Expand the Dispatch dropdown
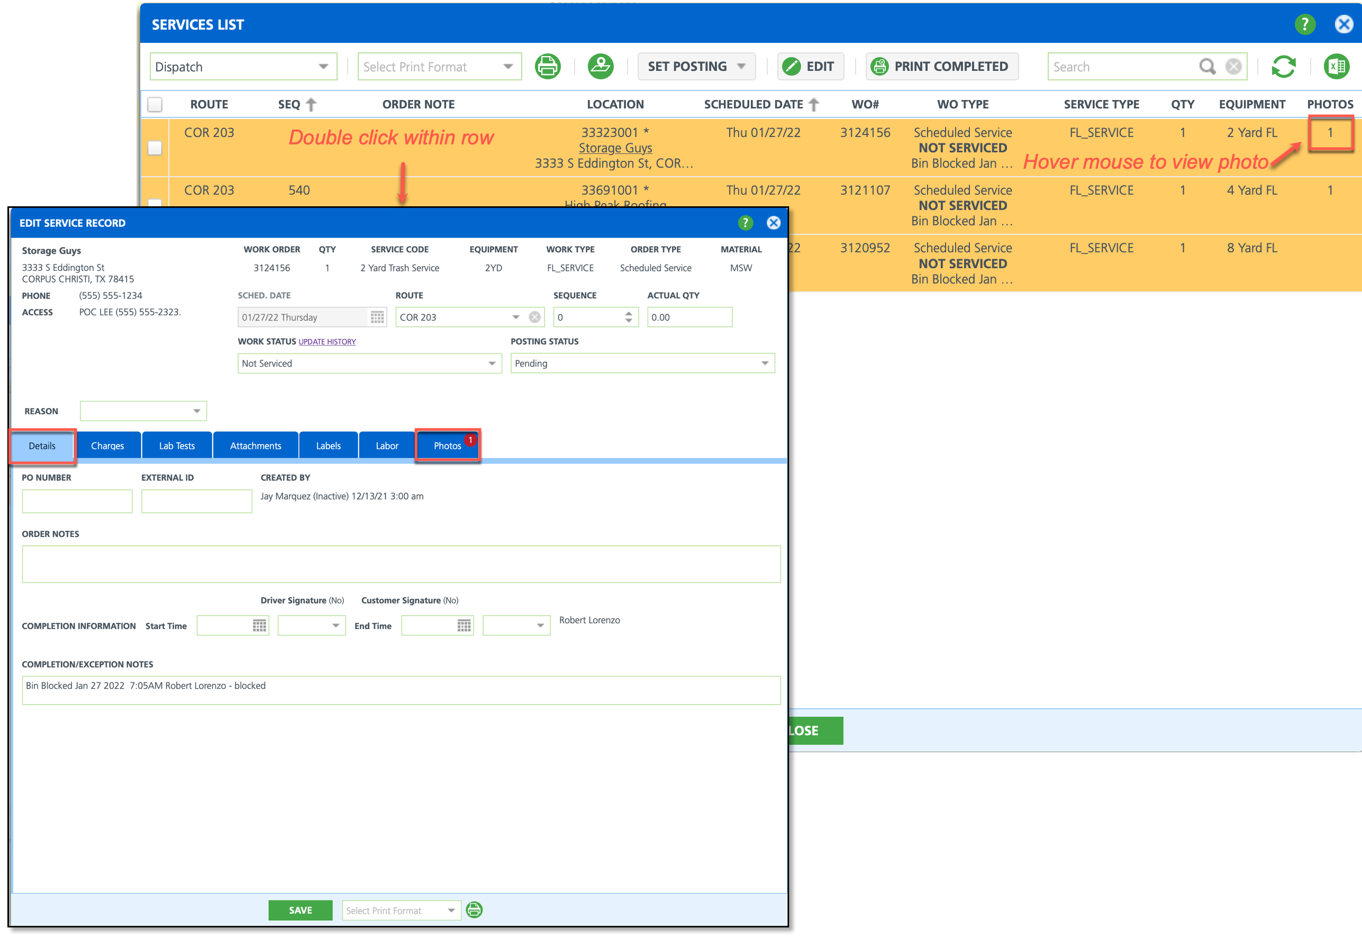Image resolution: width=1362 pixels, height=950 pixels. click(323, 67)
